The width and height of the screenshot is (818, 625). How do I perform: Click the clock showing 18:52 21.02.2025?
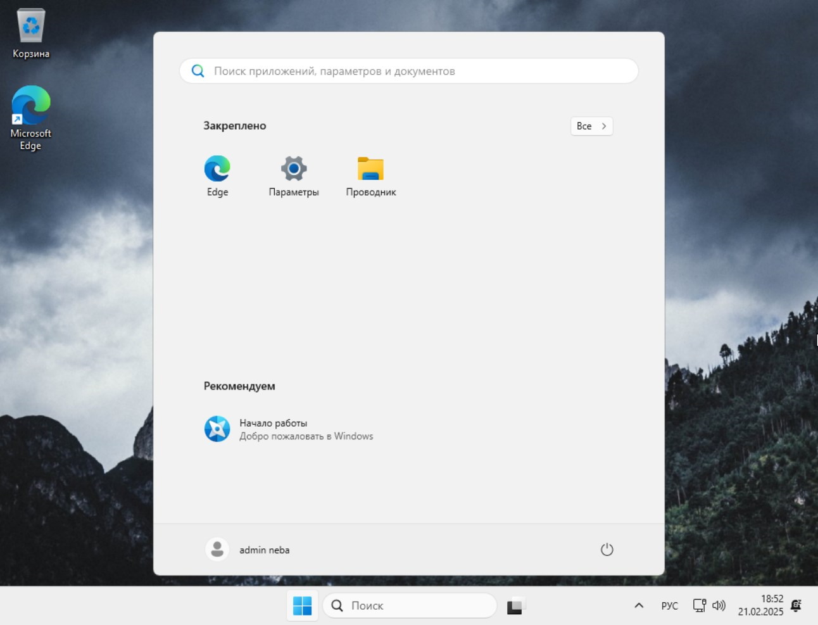tap(760, 605)
